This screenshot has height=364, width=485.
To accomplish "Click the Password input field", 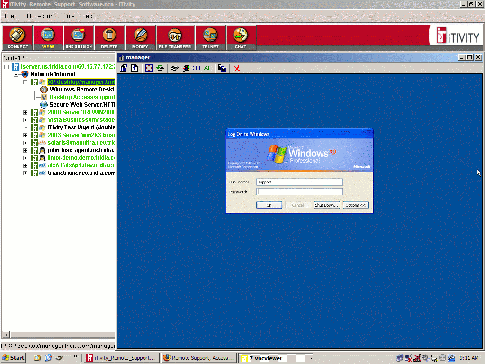I will pyautogui.click(x=299, y=192).
